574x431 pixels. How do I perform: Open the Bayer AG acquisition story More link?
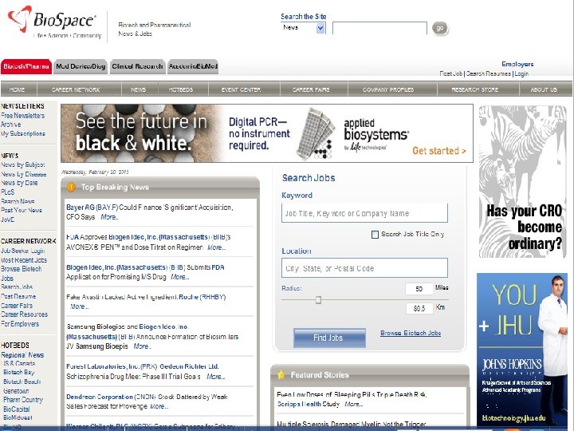pyautogui.click(x=109, y=217)
